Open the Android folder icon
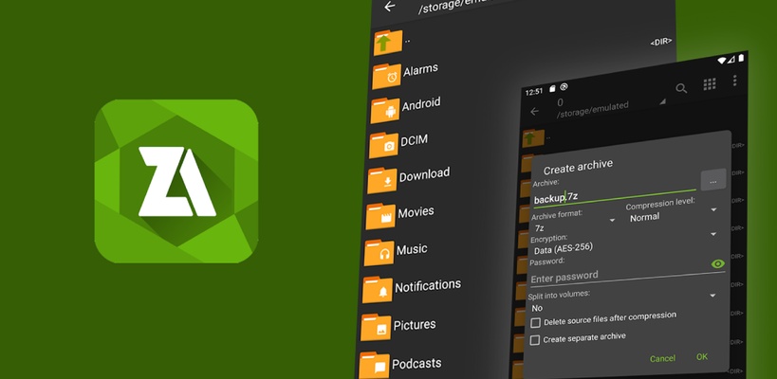Viewport: 777px width, 379px height. click(385, 110)
